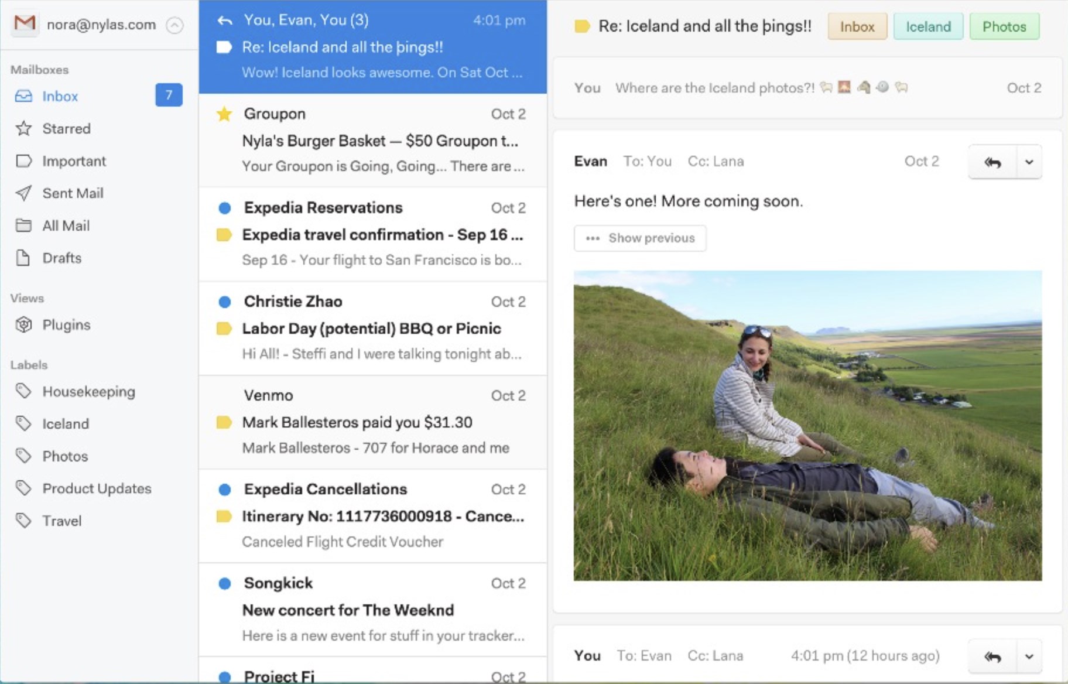The width and height of the screenshot is (1068, 684).
Task: Click the Iceland label chip on thread
Action: [x=928, y=26]
